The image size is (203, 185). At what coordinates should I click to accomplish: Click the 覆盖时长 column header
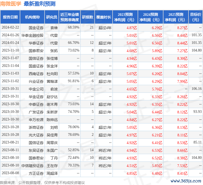pos(104,17)
